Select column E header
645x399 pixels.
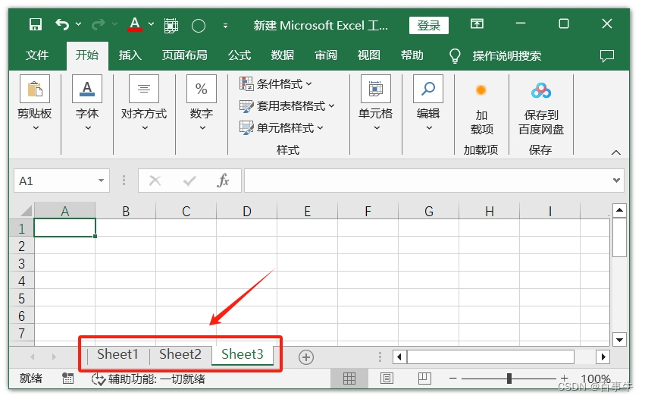(307, 211)
